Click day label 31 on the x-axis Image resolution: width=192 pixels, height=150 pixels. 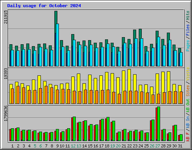pos(180,146)
